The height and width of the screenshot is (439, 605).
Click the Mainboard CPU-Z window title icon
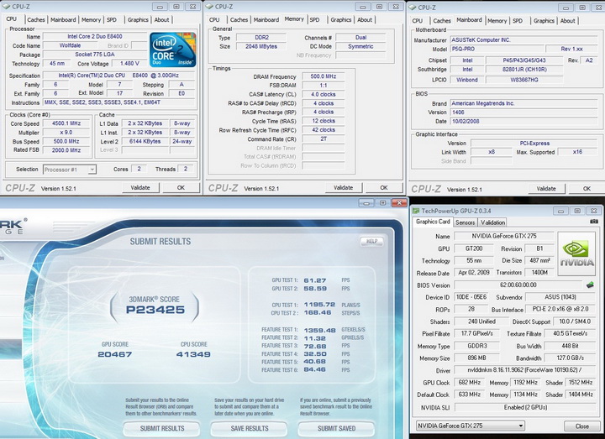coord(413,8)
